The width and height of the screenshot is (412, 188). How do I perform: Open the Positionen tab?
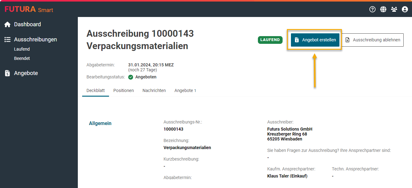pyautogui.click(x=124, y=90)
